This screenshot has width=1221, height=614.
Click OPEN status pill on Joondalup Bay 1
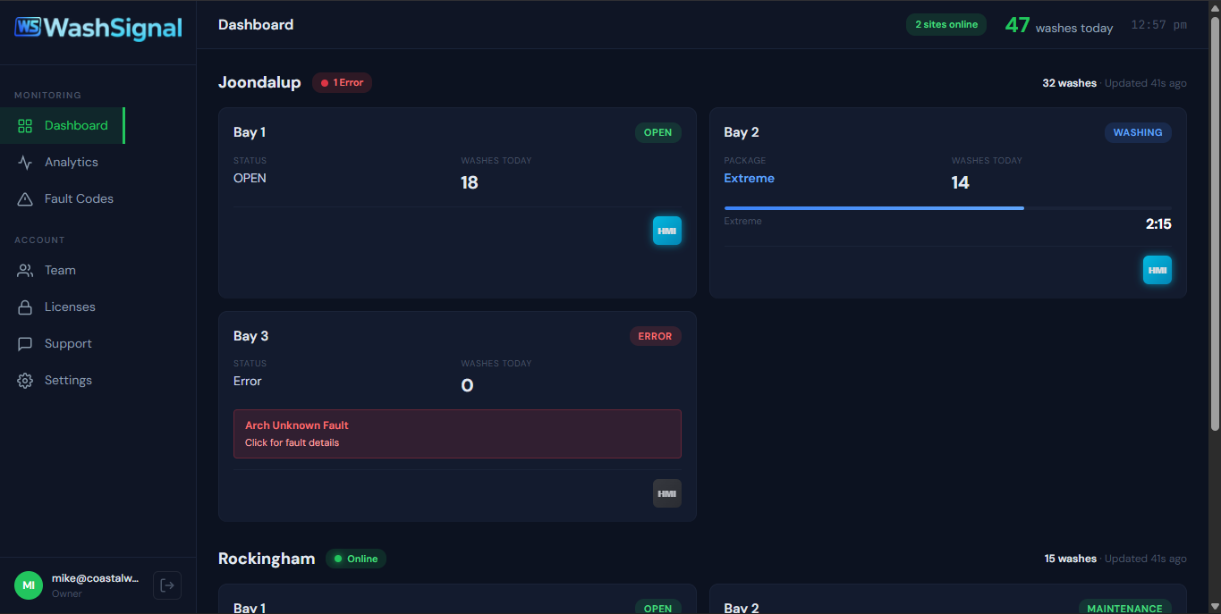(658, 132)
